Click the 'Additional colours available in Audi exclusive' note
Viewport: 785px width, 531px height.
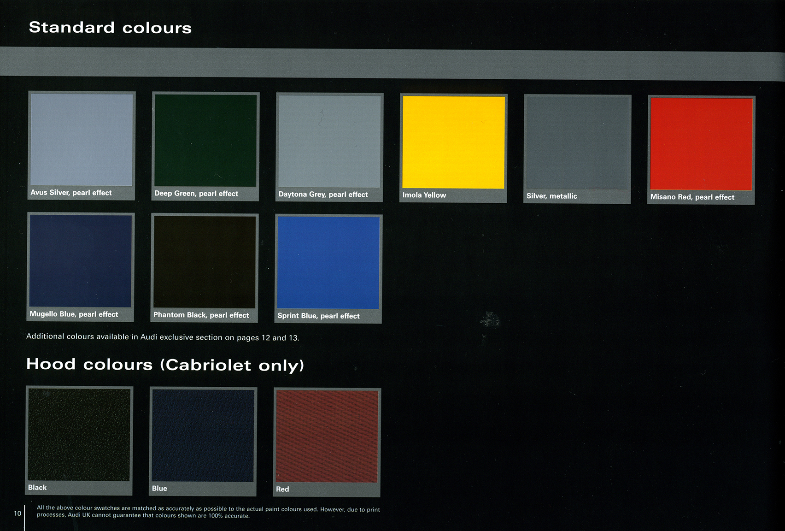click(x=163, y=337)
